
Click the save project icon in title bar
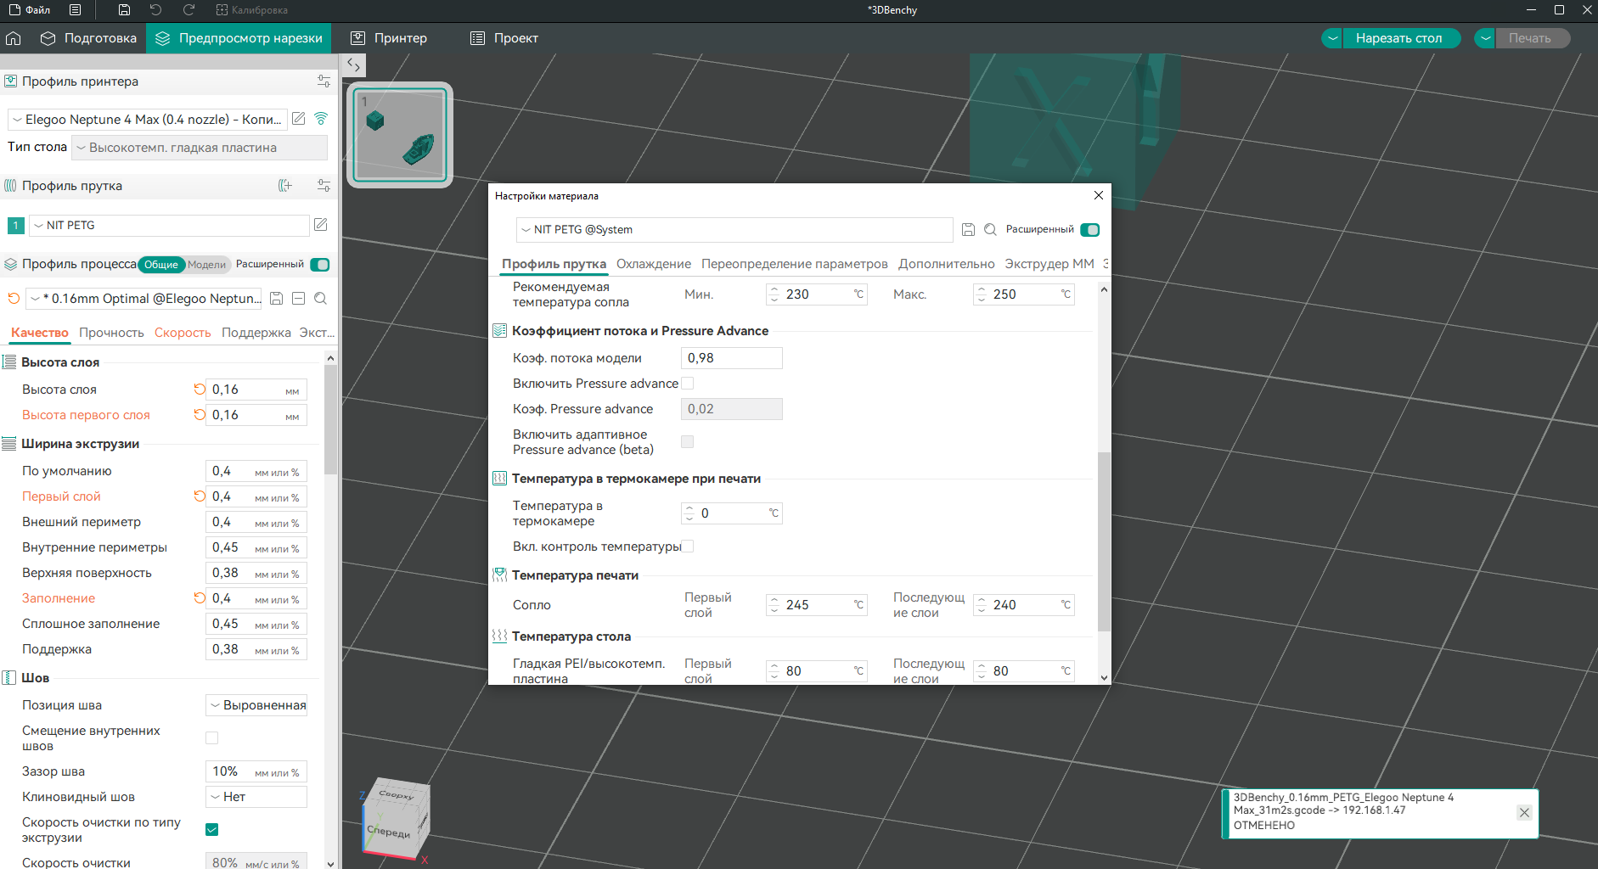pyautogui.click(x=124, y=10)
